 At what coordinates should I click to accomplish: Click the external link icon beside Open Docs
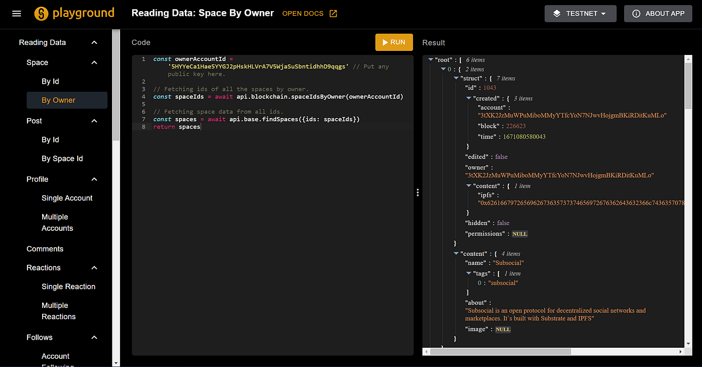click(333, 13)
